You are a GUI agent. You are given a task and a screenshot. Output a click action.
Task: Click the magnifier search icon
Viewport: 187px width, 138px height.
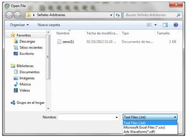[179, 15]
